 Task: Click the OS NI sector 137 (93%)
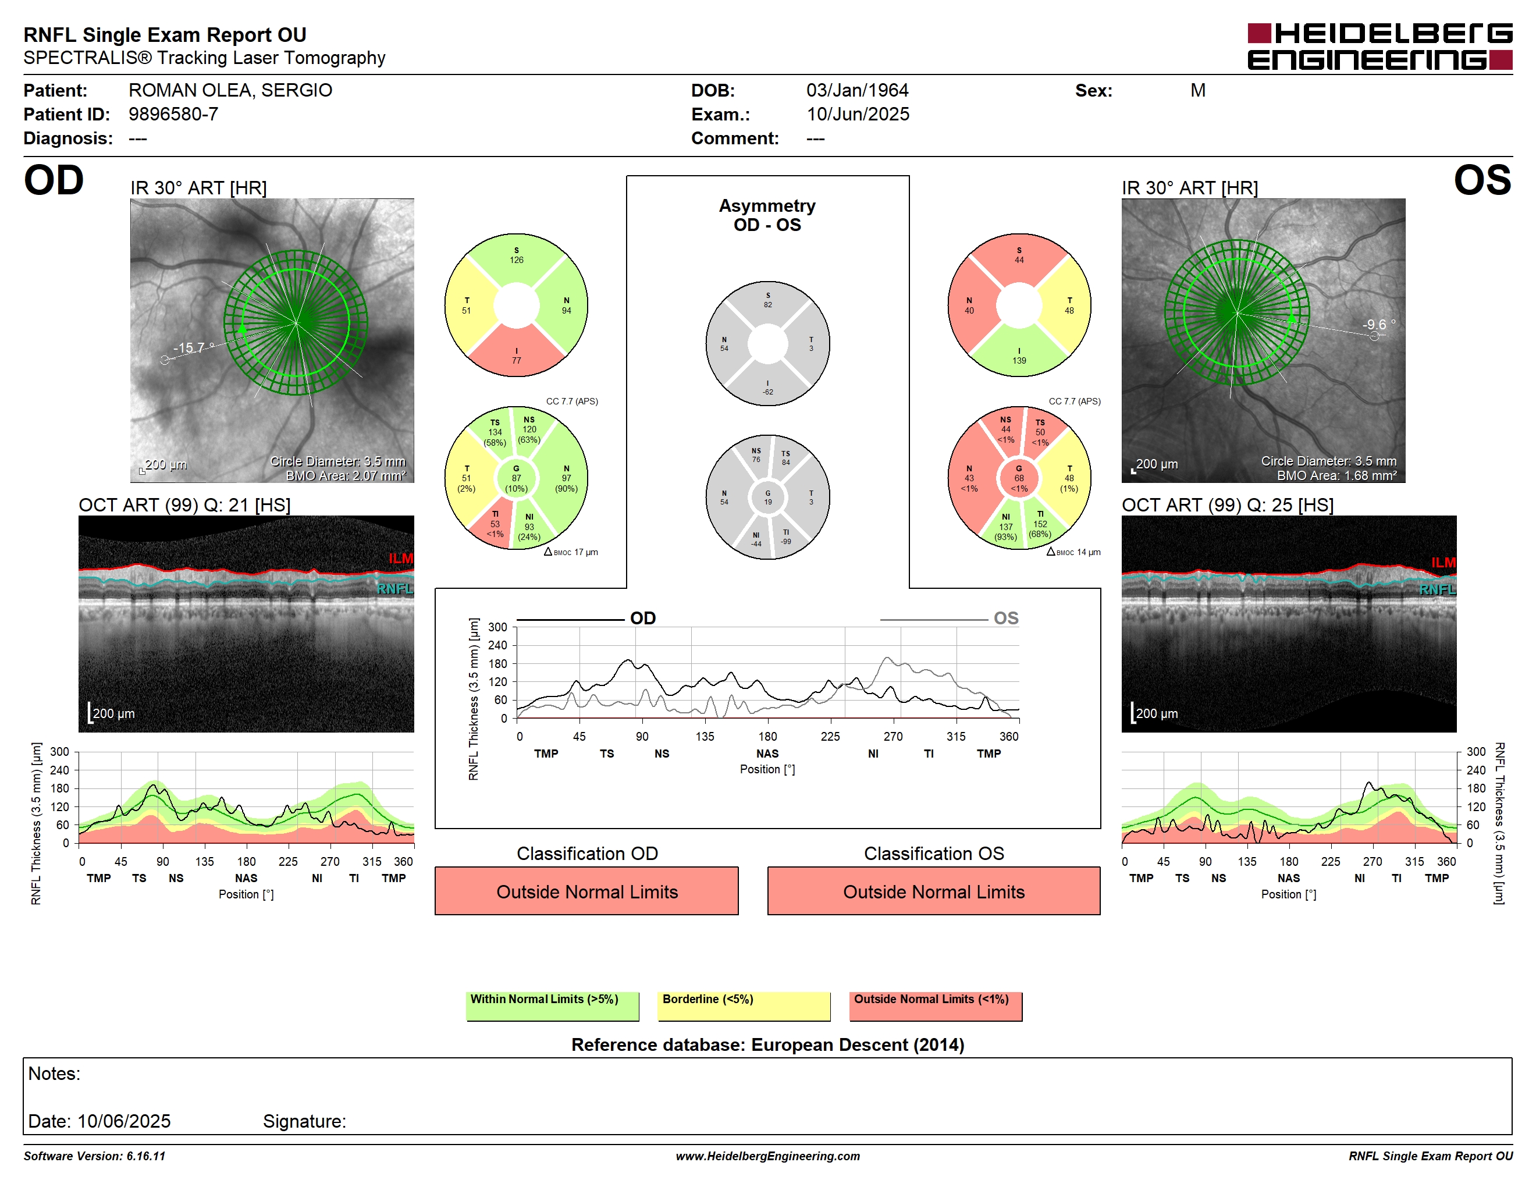(1006, 527)
